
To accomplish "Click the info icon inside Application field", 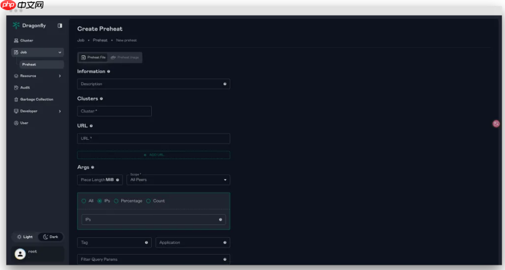I will [x=225, y=243].
